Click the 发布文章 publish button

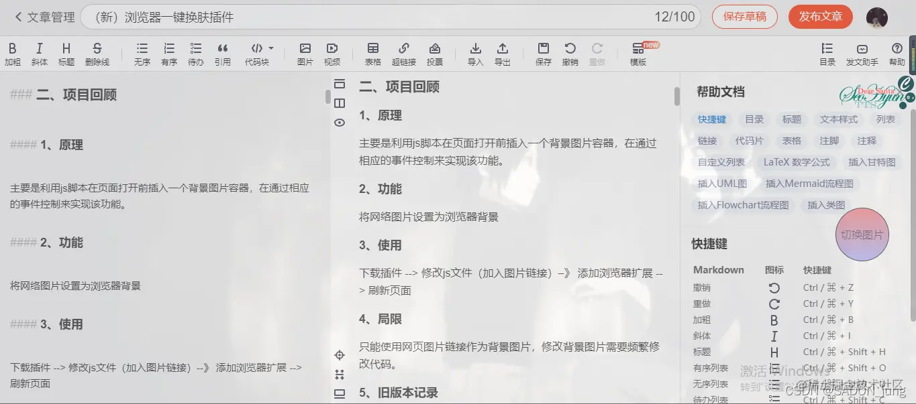[x=820, y=17]
